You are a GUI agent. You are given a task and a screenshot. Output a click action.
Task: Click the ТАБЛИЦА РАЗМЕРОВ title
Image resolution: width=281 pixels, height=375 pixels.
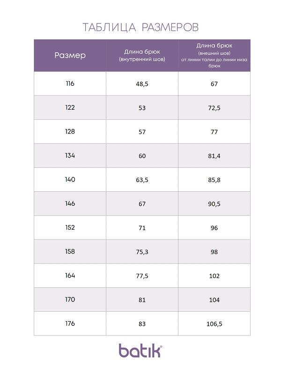(x=140, y=27)
